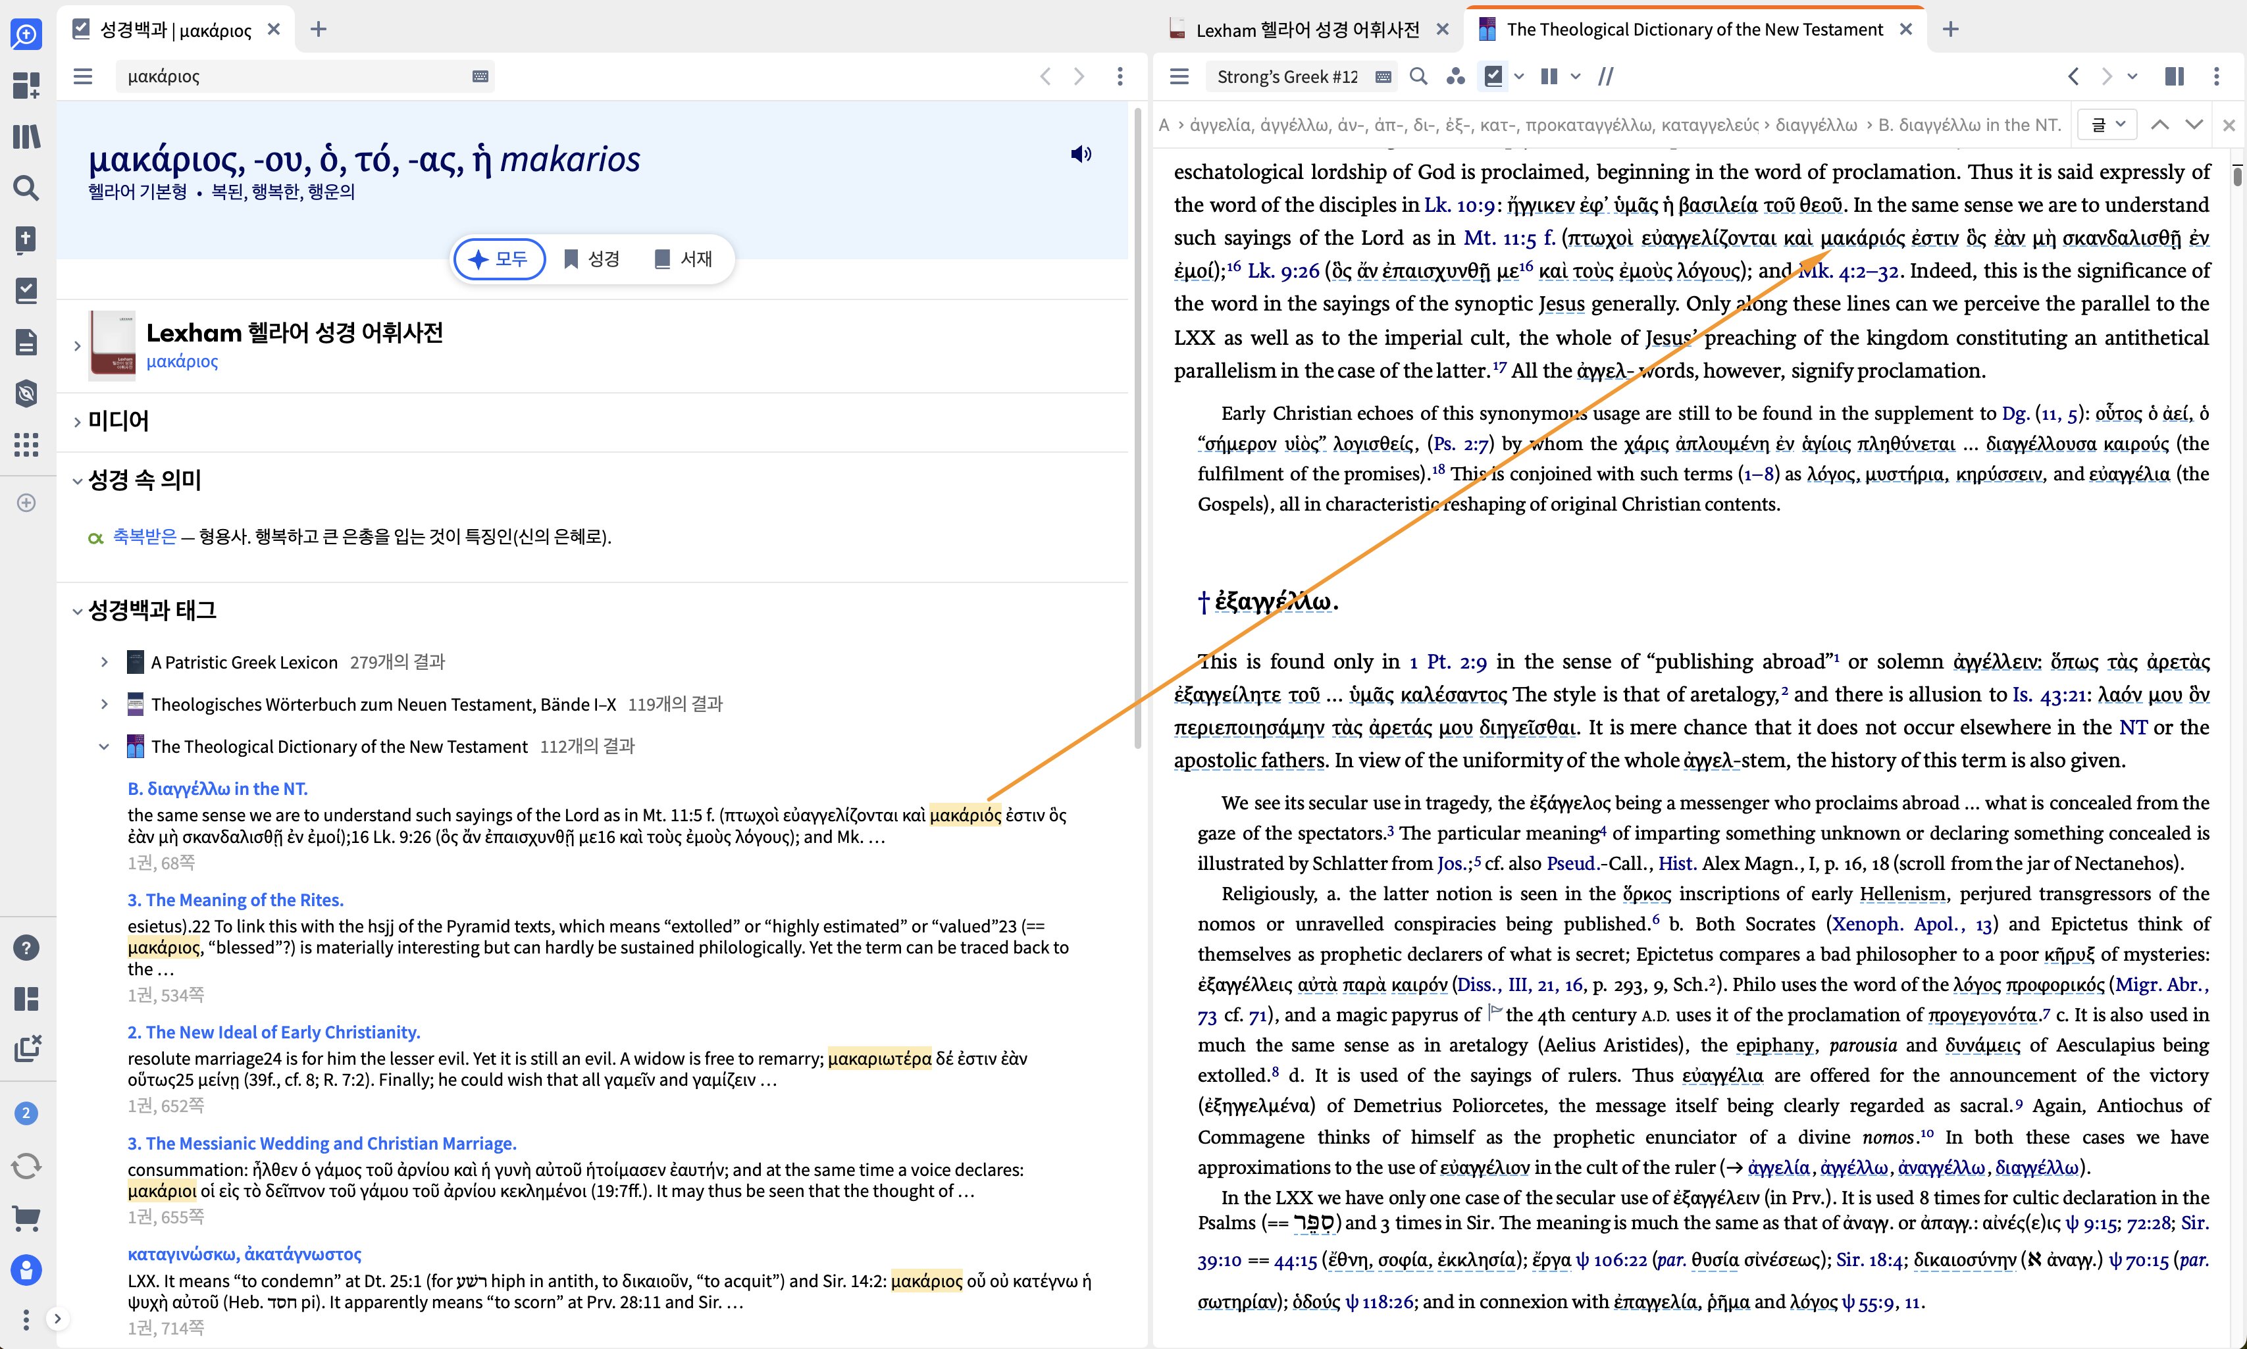
Task: Open the TDNT panel three-dot menu
Action: (x=2216, y=76)
